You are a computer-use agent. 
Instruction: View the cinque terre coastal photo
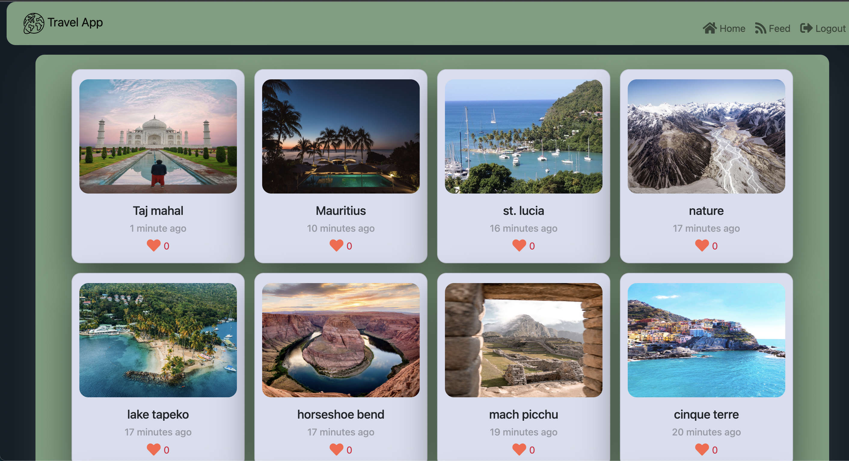tap(706, 340)
